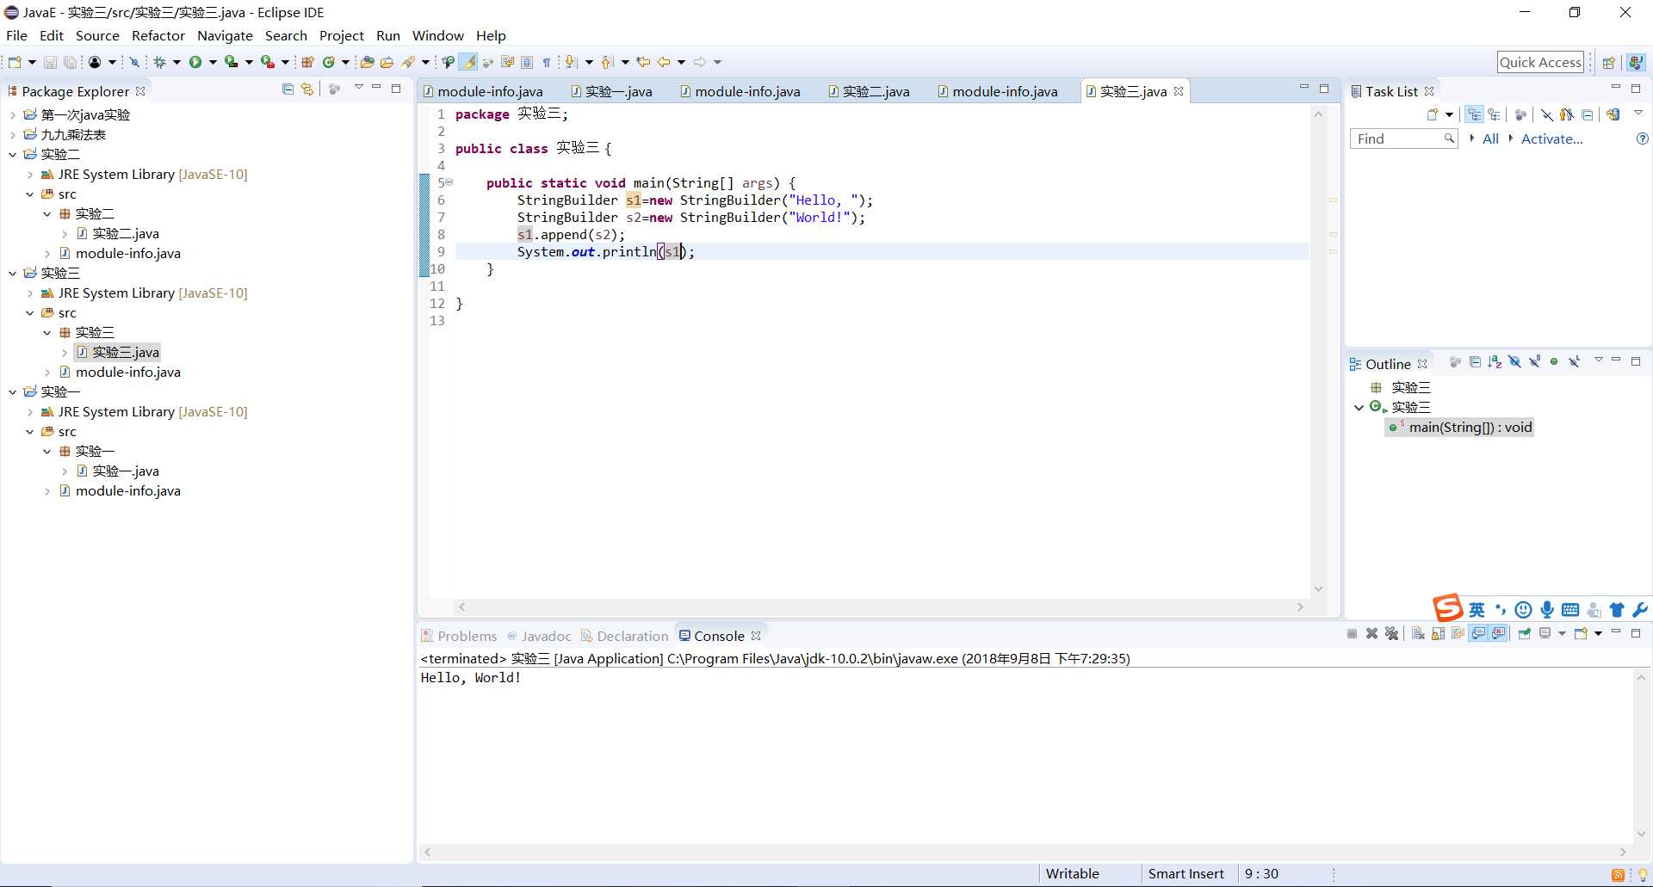This screenshot has height=887, width=1653.
Task: Click Focus on Active Task in Package Explorer
Action: [x=335, y=89]
